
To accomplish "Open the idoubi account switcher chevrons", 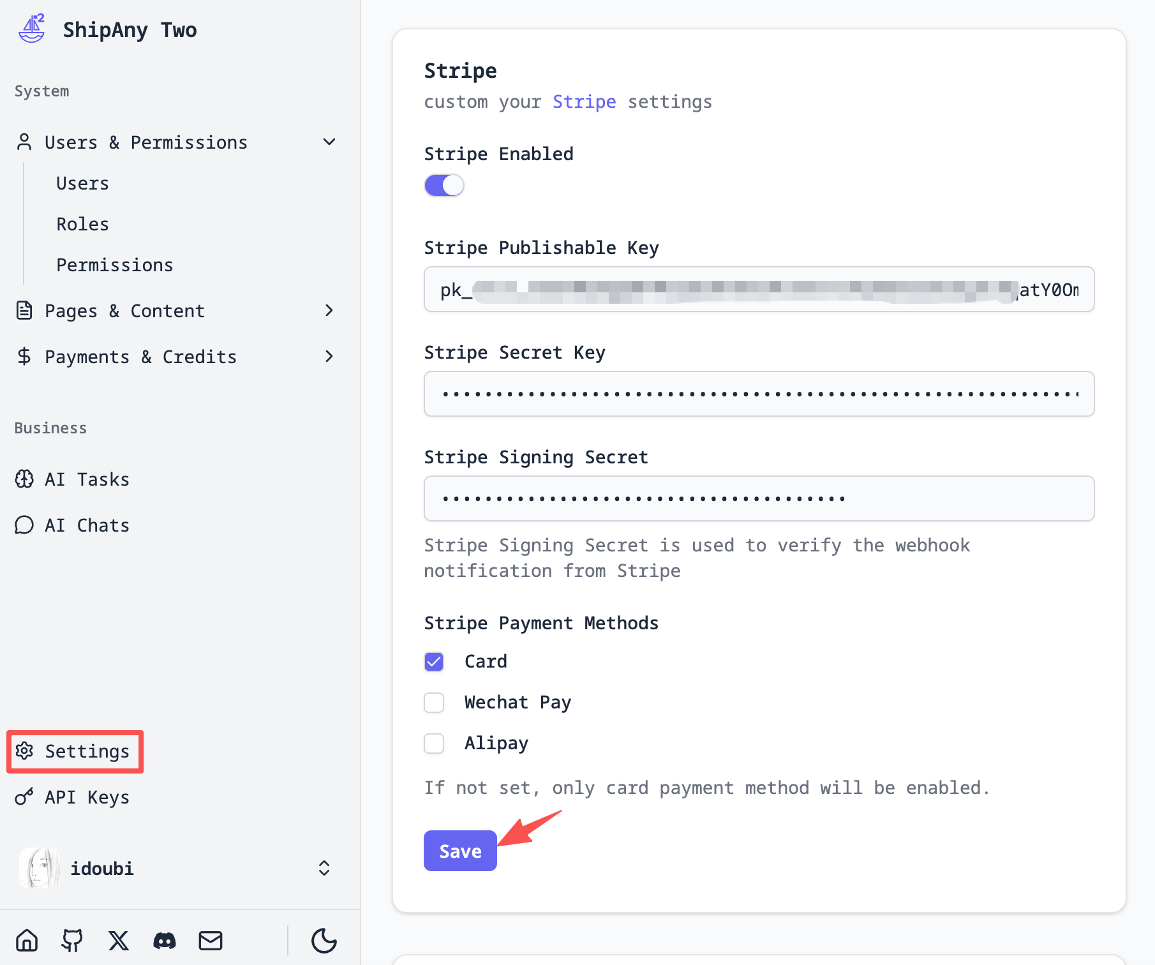I will coord(324,868).
